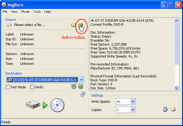This screenshot has width=183, height=126.
Task: Click the green down-arrow load tray icon
Action: pos(81,87)
